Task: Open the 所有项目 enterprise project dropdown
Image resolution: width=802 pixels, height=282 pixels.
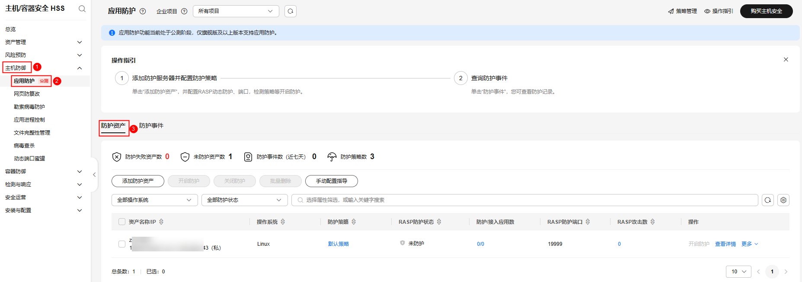Action: coord(236,11)
